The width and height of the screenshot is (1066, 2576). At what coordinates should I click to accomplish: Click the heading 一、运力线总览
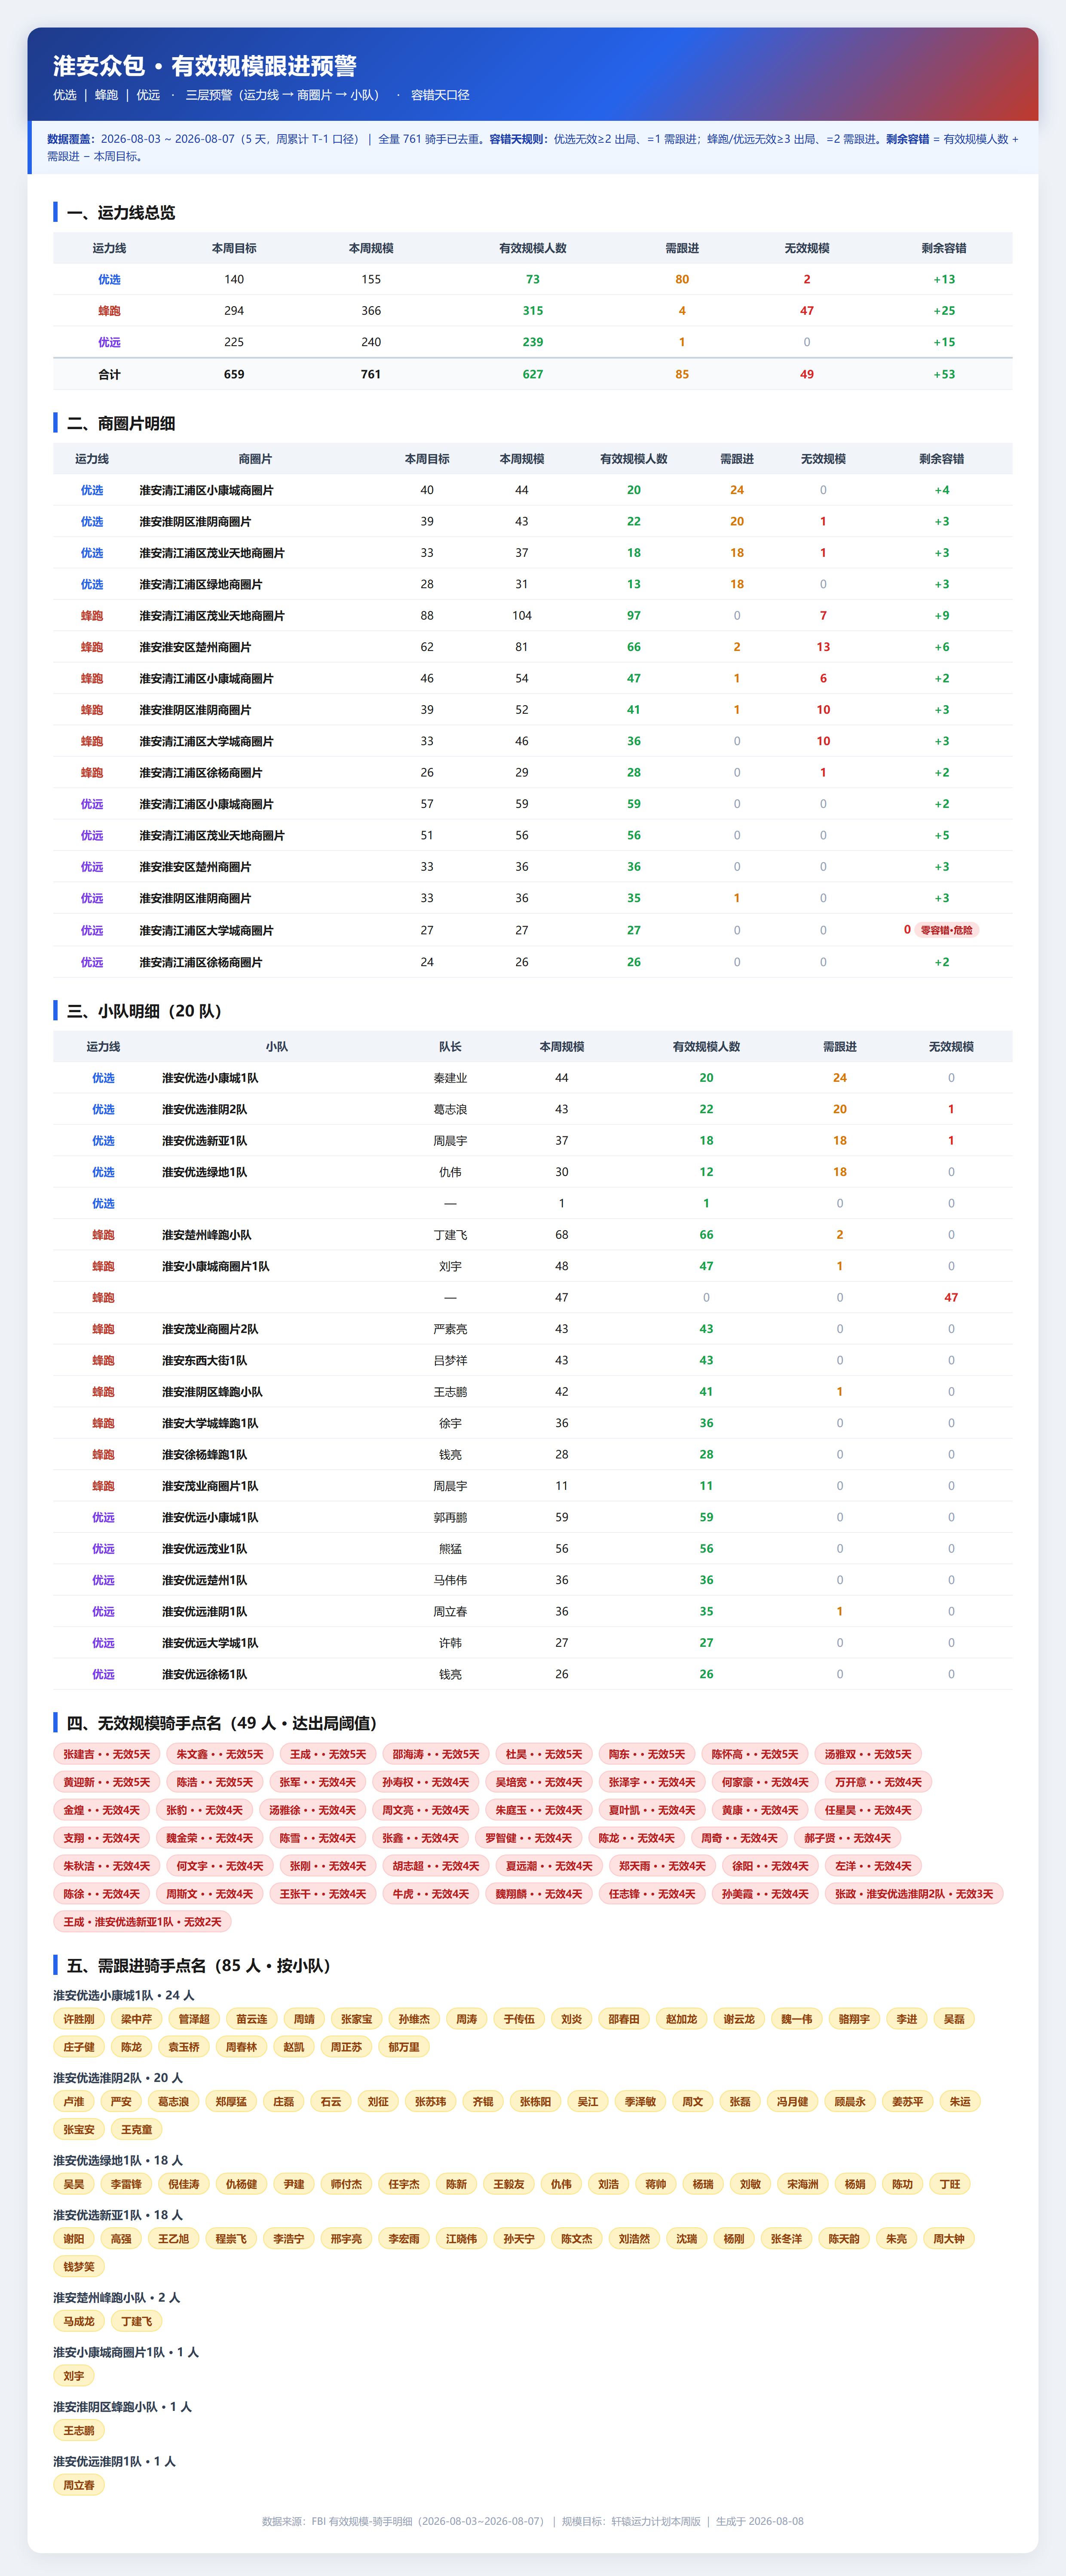click(x=121, y=213)
